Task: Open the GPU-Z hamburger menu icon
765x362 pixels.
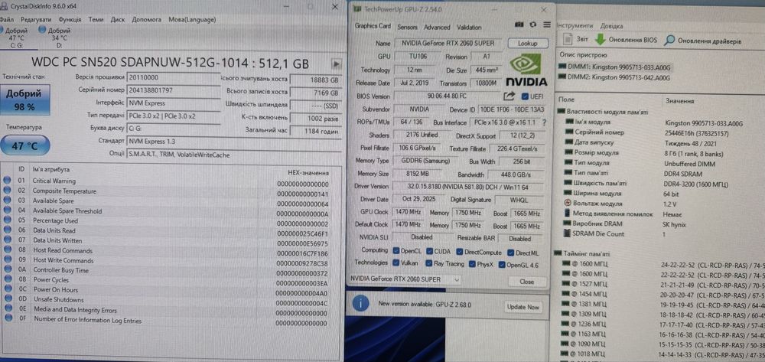Action: coord(546,24)
